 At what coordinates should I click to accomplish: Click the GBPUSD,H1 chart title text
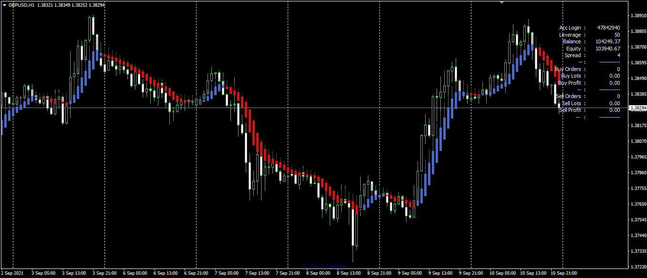point(21,5)
